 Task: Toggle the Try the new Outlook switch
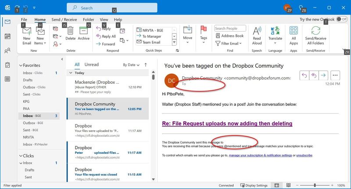click(342, 19)
